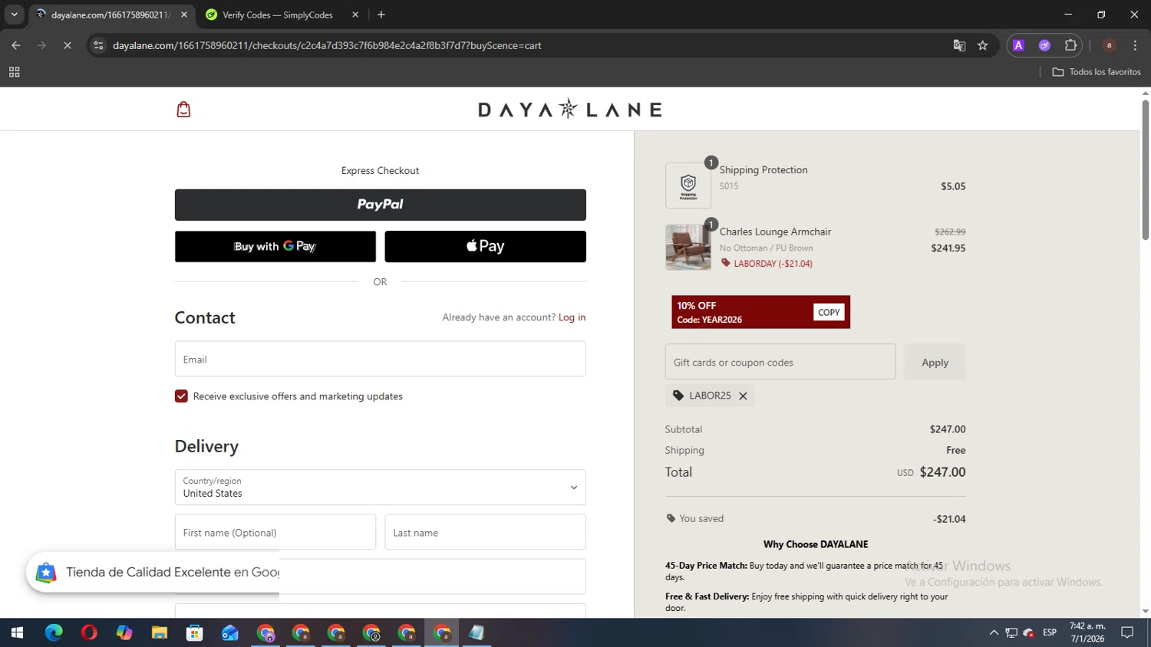Screen dimensions: 1151x647
Task: Copy the YEAR2026 discount code
Action: click(x=829, y=312)
